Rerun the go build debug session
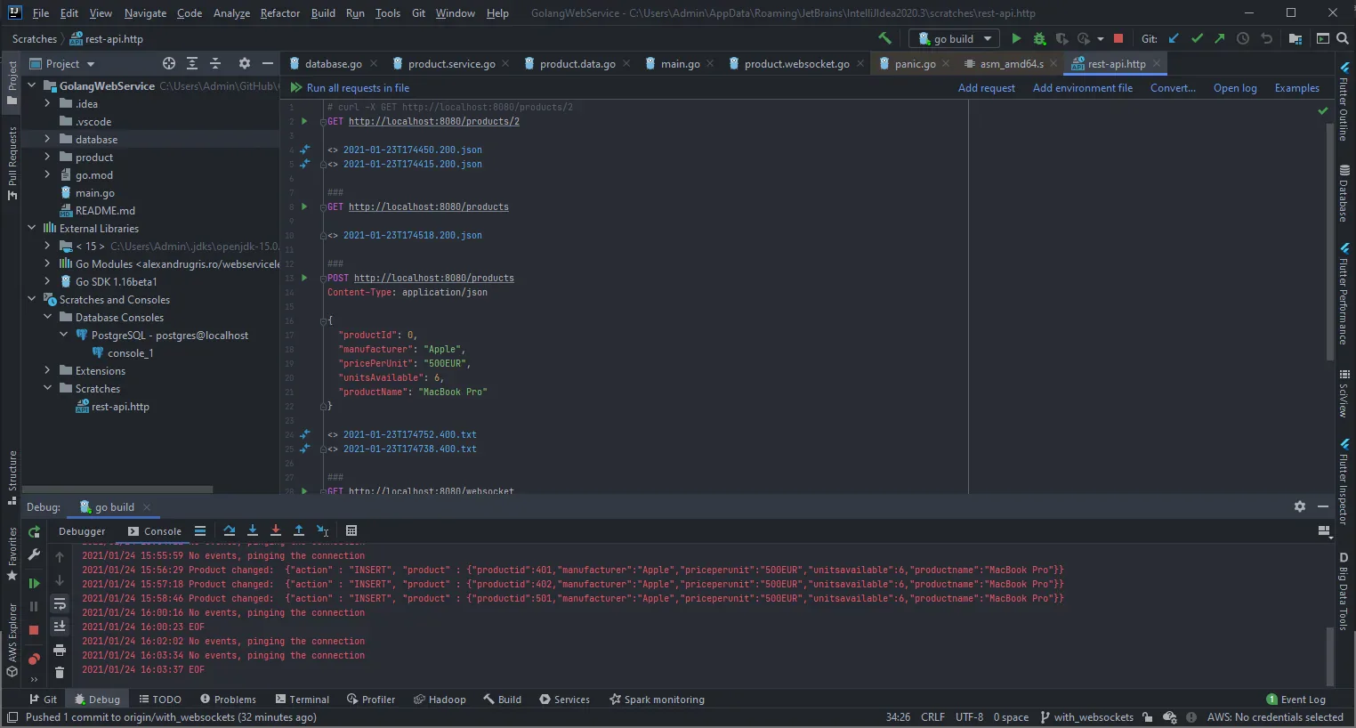This screenshot has width=1356, height=728. (x=34, y=532)
